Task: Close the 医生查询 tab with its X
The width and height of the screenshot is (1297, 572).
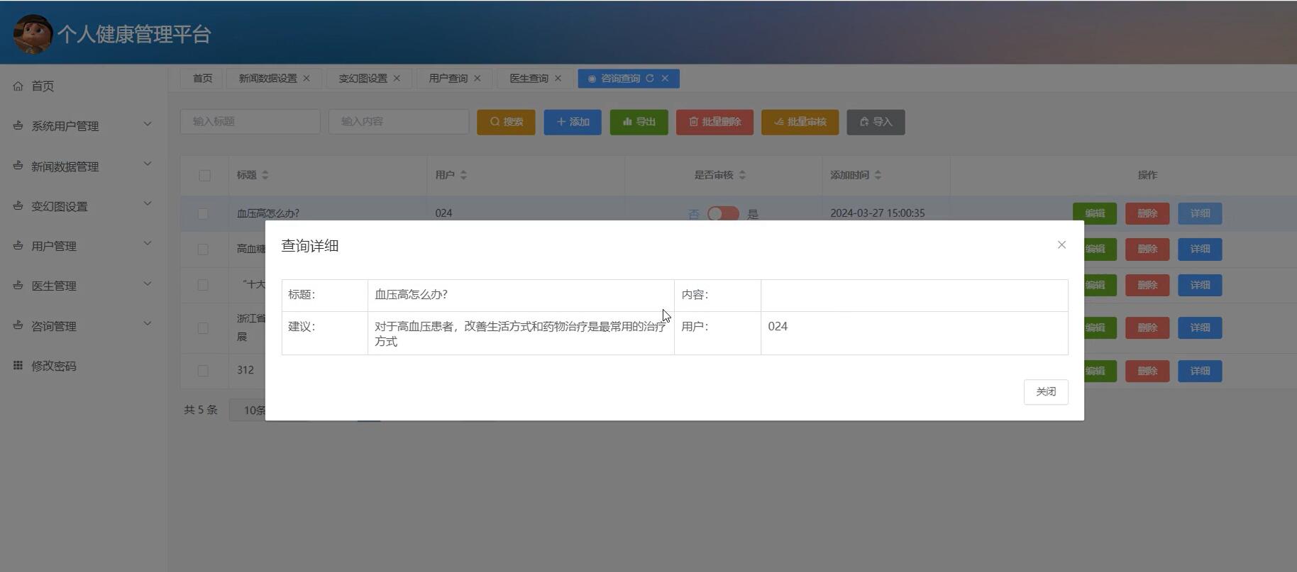Action: (558, 79)
